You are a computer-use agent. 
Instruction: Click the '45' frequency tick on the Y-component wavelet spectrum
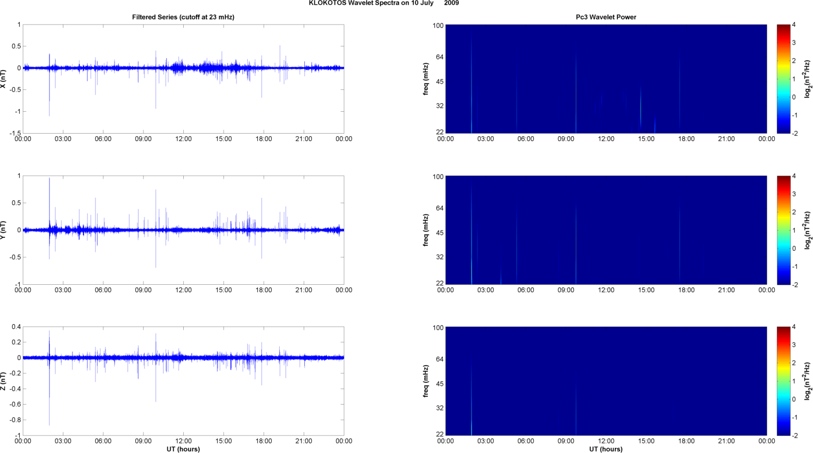click(x=440, y=233)
